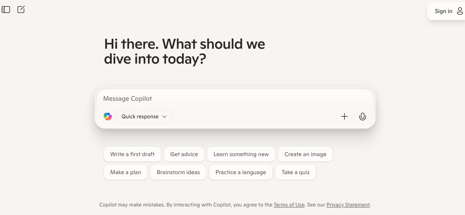465x215 pixels.
Task: Click the profile avatar icon
Action: 460,11
